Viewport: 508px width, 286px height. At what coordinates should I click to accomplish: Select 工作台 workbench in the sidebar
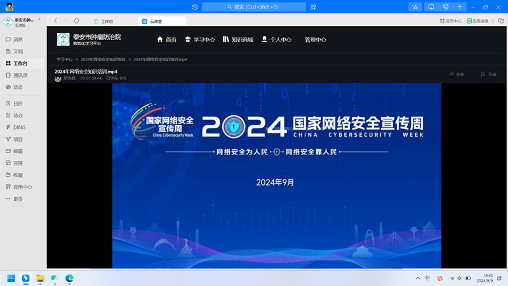[x=23, y=63]
